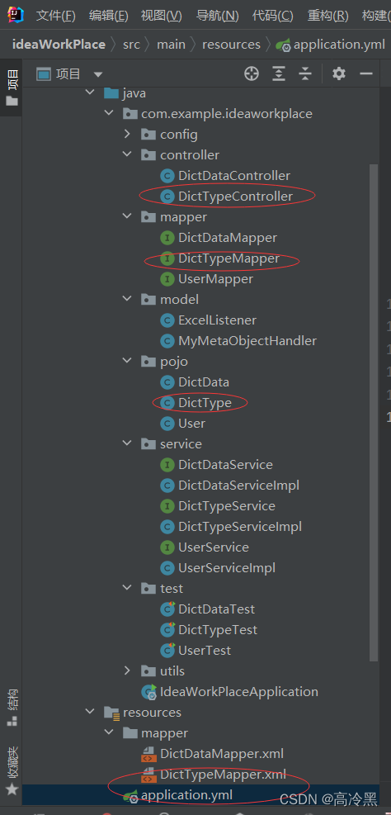Click the class icon beside ExcelListener
391x815 pixels.
[x=167, y=320]
